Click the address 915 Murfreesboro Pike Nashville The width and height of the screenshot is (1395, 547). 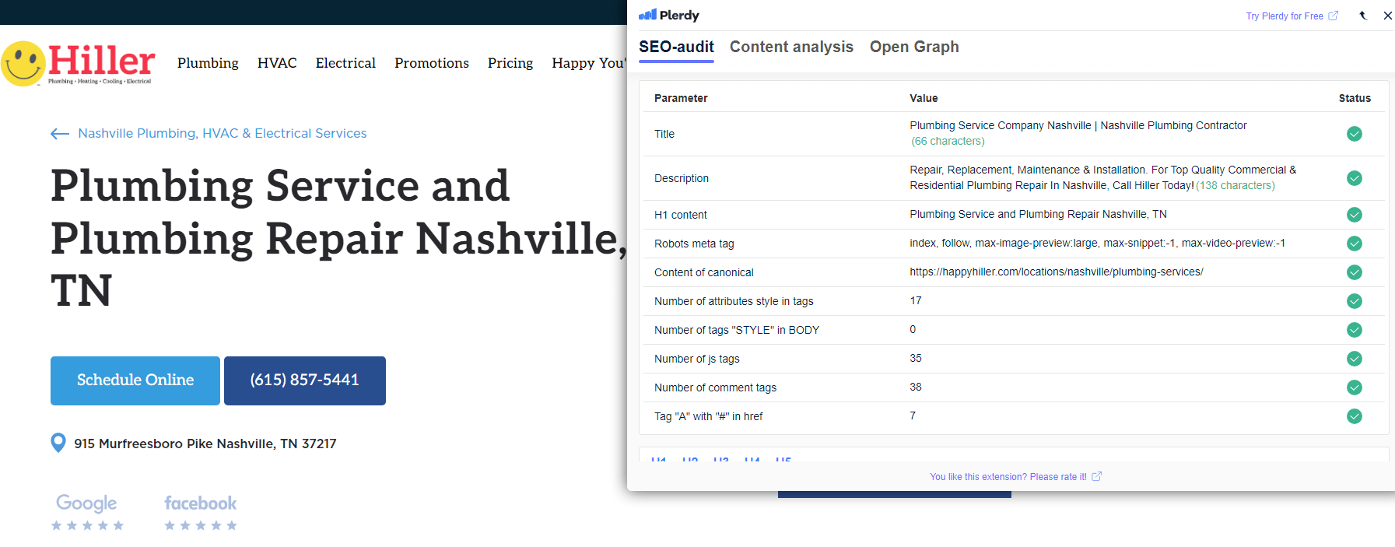(205, 444)
